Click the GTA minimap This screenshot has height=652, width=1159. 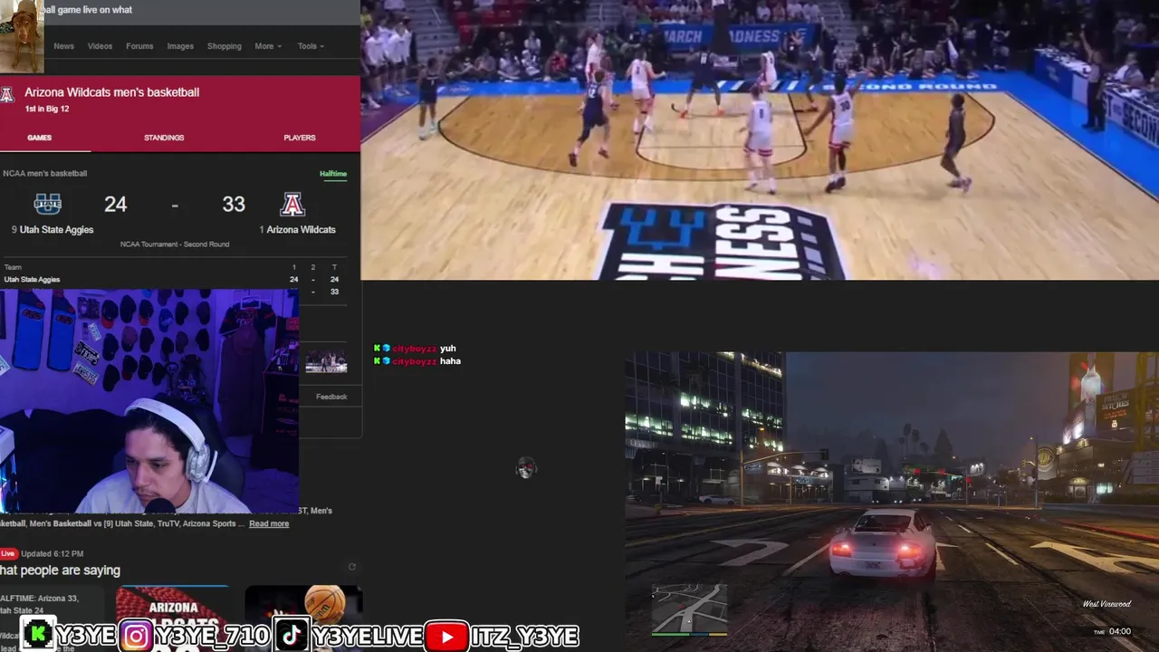(x=689, y=609)
